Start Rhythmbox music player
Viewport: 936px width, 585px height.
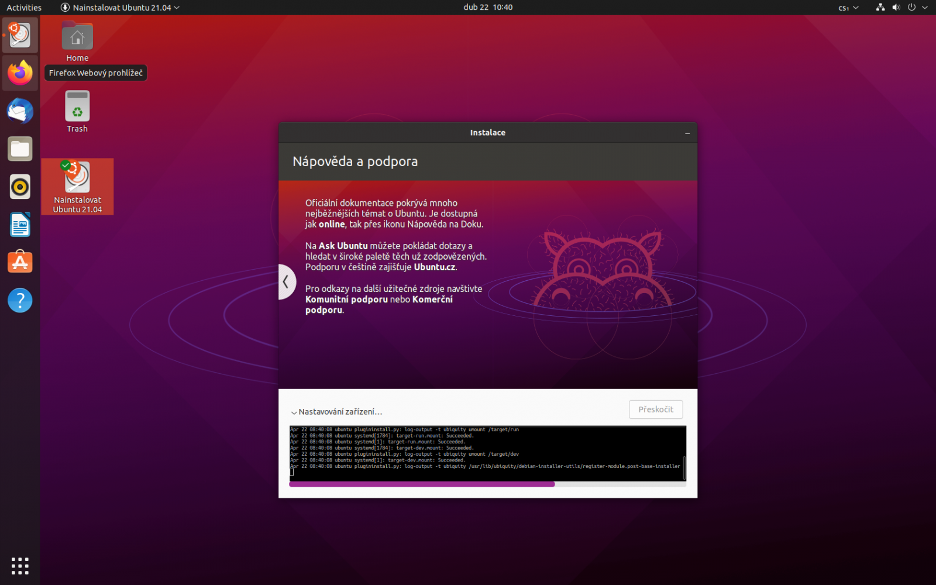click(20, 187)
